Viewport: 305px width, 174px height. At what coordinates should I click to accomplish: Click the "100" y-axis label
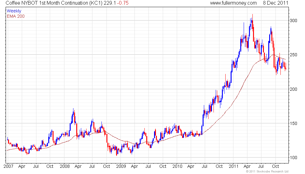pos(293,158)
